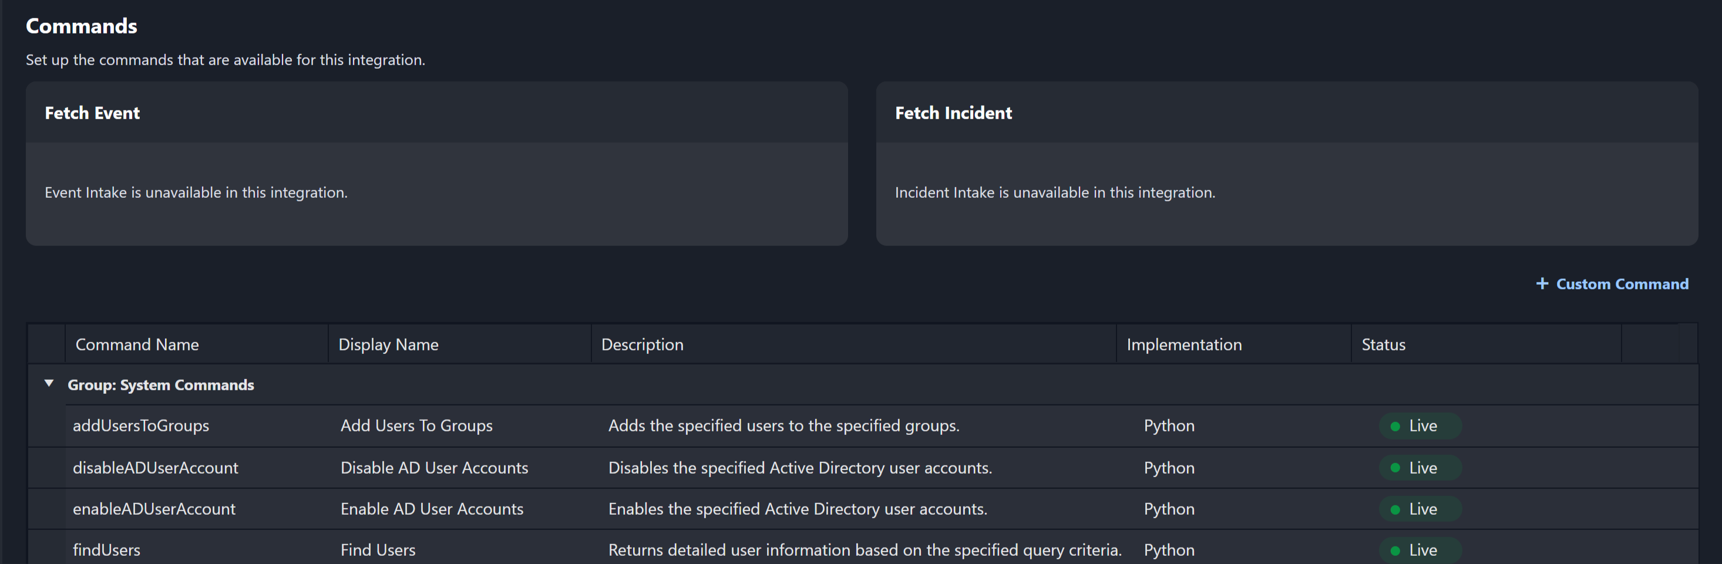Select the Find Users display name cell
Viewport: 1722px width, 564px height.
tap(378, 550)
